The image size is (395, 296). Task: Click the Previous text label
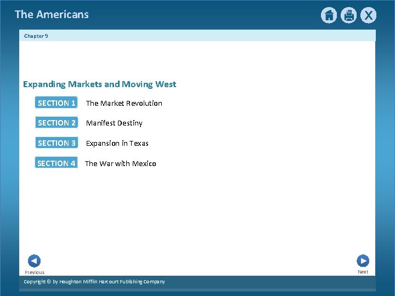click(x=35, y=272)
